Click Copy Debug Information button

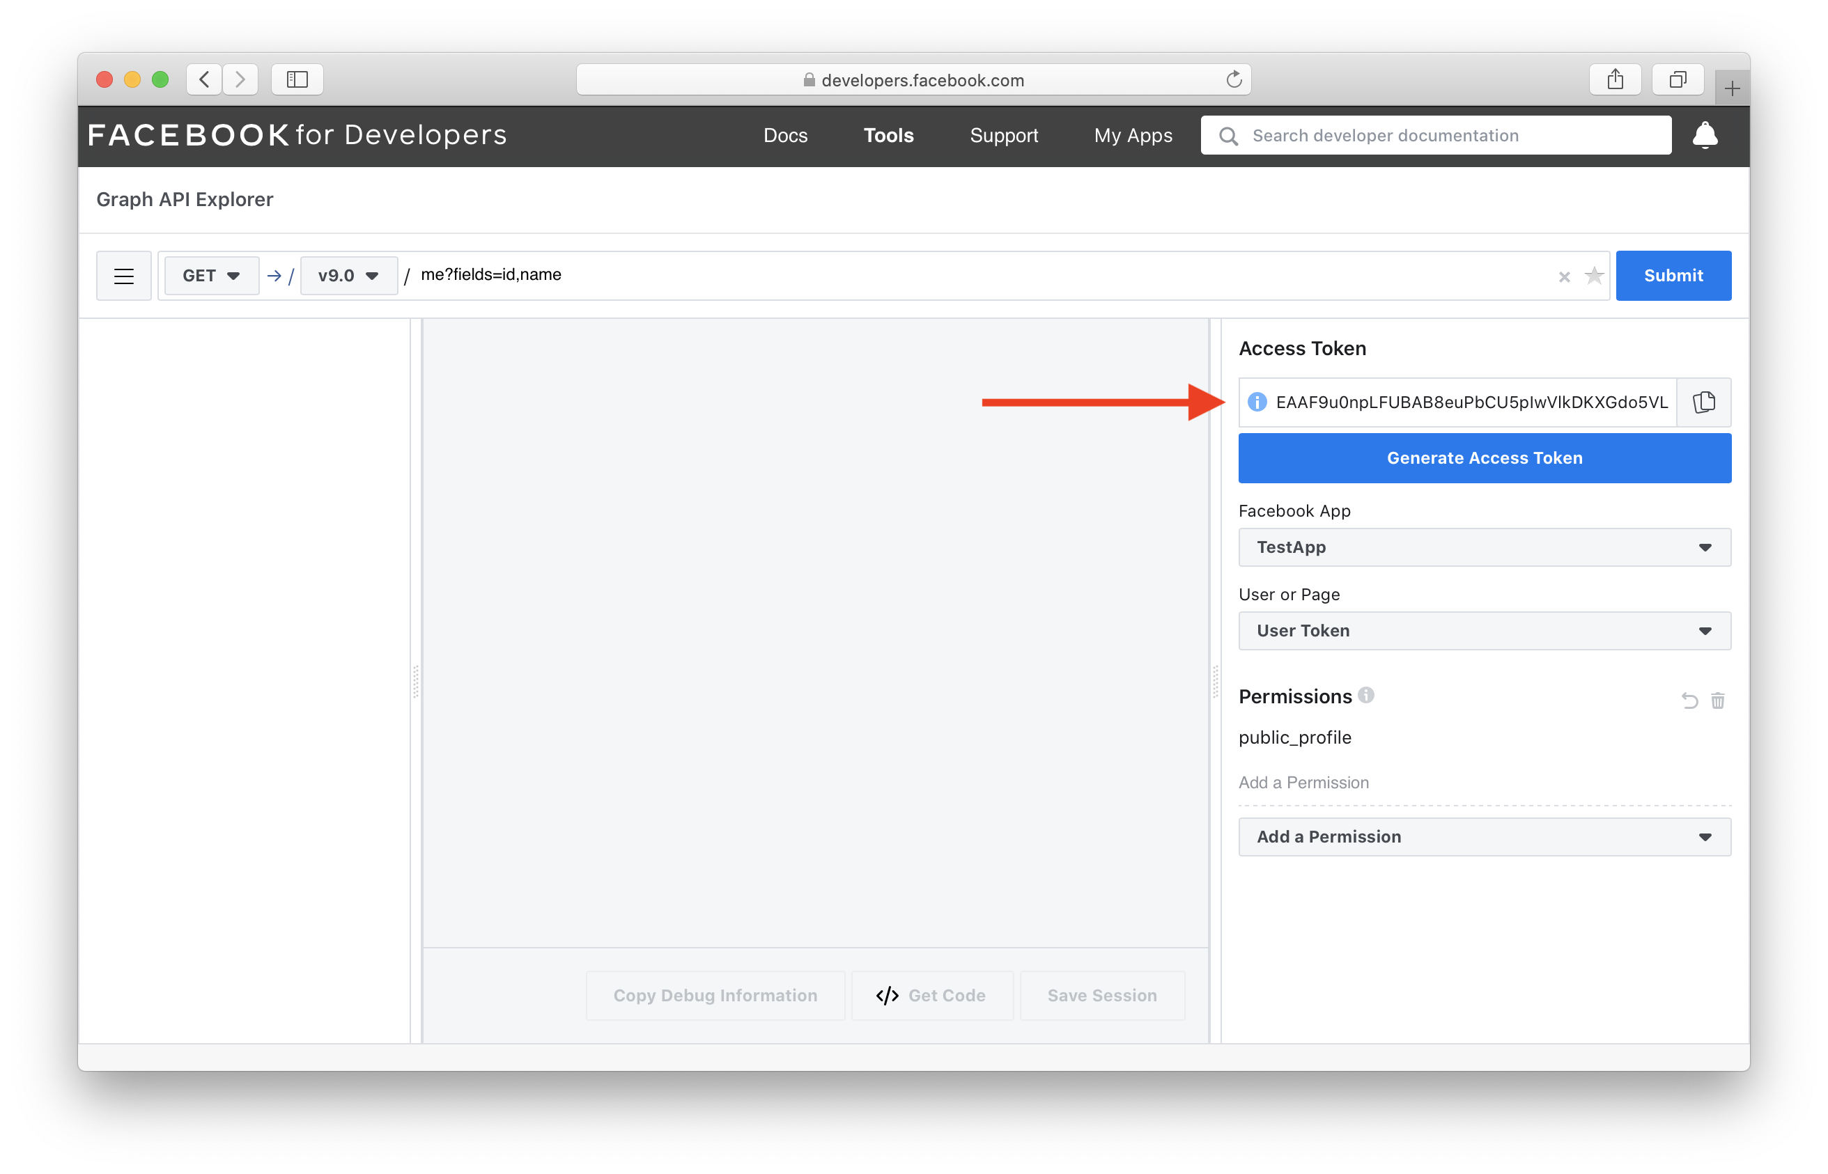point(715,996)
